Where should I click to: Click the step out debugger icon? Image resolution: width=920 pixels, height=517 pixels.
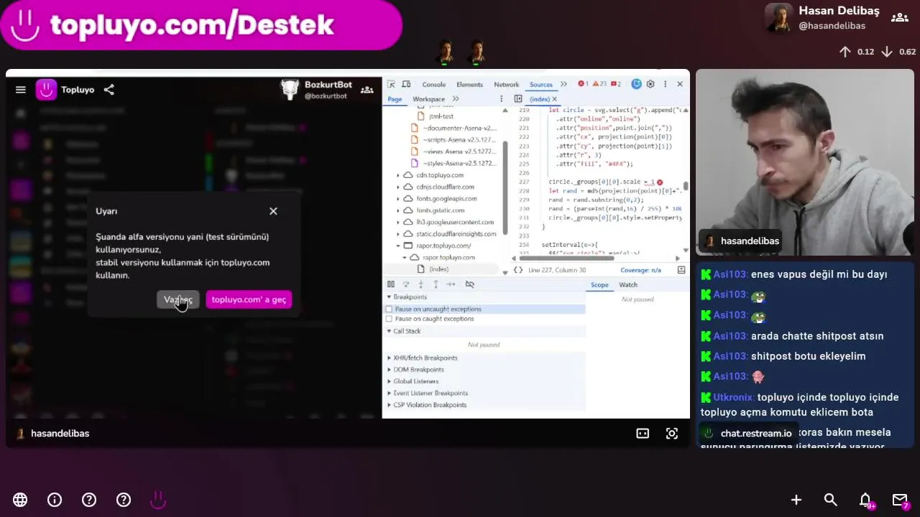tap(436, 284)
